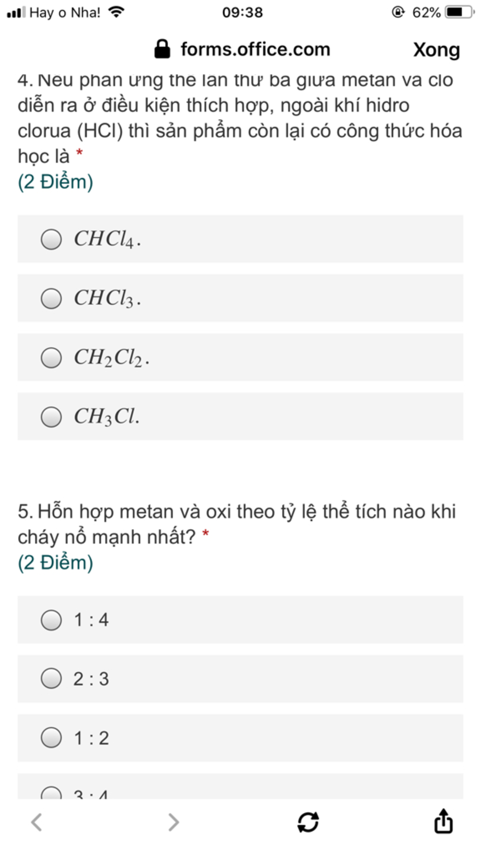Reload the page with refresh icon
This screenshot has height=855, width=481.
click(308, 822)
